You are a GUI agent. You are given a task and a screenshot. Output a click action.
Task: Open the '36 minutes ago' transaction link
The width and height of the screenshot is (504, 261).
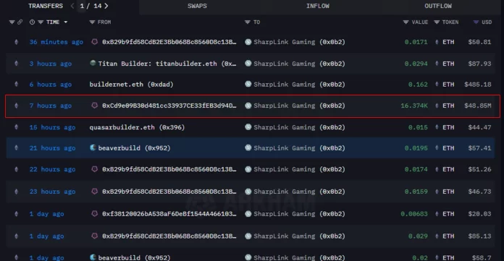[x=56, y=42]
